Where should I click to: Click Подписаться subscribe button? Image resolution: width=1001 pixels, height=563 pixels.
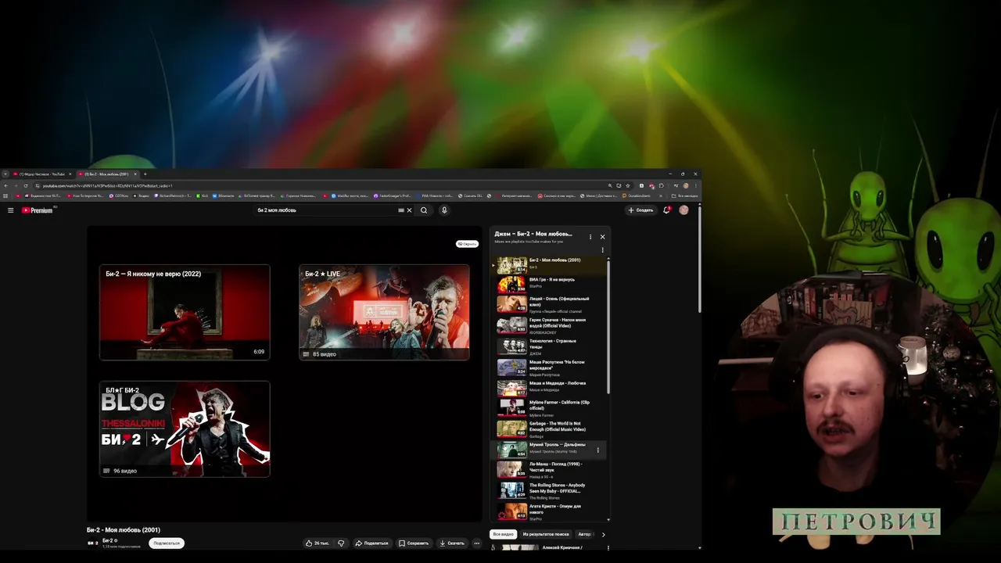pos(167,543)
